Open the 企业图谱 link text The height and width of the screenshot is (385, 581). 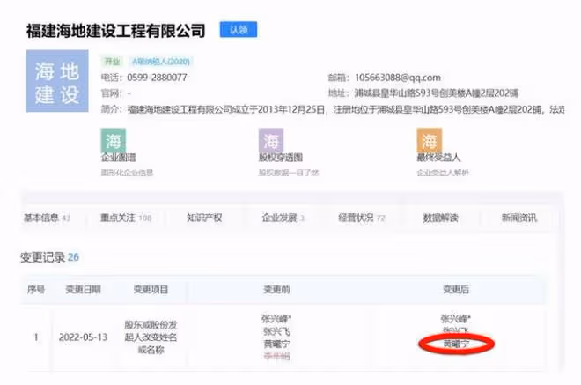click(119, 158)
